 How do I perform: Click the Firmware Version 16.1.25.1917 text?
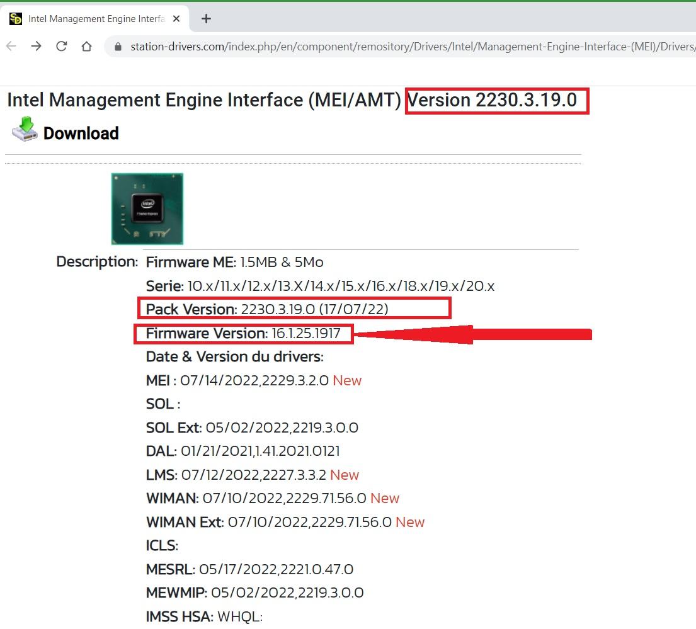[243, 333]
